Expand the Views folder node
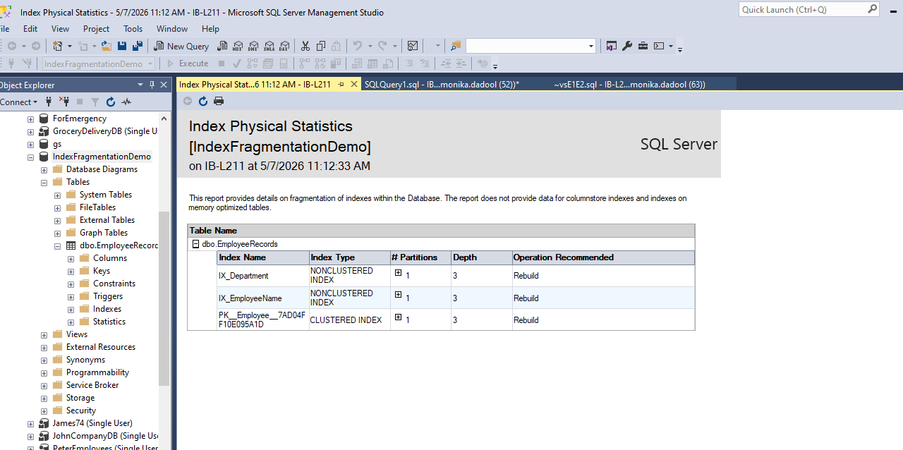Screen dimensions: 903x450 (44, 334)
